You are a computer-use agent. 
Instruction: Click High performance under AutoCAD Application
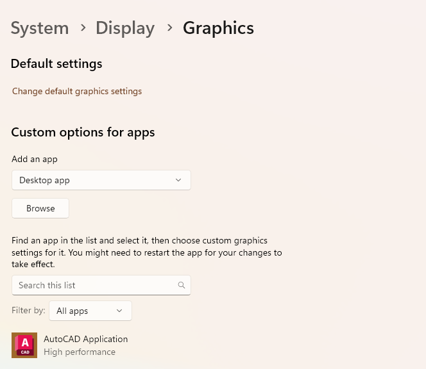(80, 352)
